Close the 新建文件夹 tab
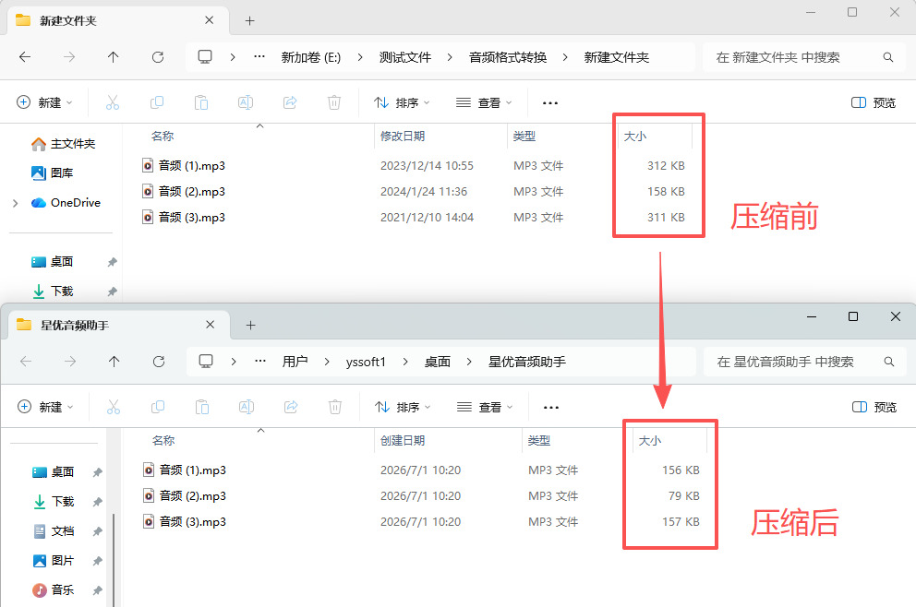 [209, 20]
